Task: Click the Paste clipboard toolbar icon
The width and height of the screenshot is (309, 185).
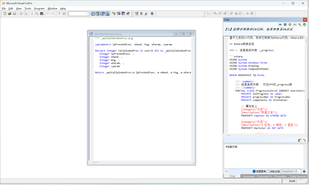Action: pyautogui.click(x=41, y=14)
